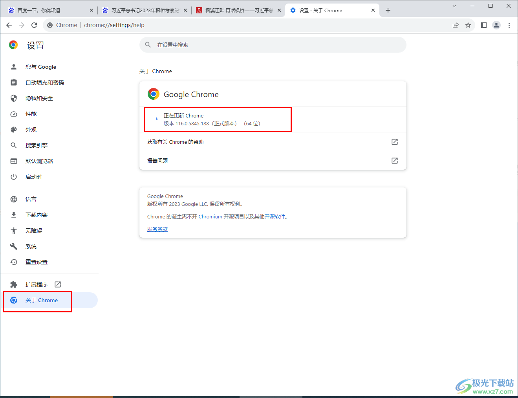Open the Chromium link
The image size is (518, 398).
click(210, 217)
